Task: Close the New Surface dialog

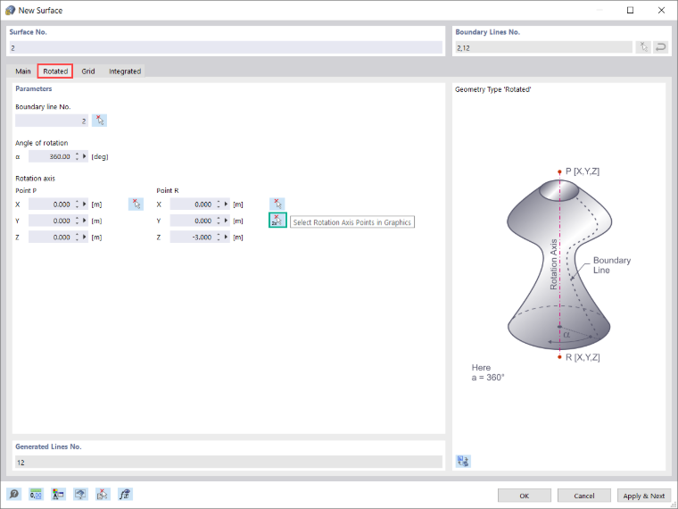Action: pyautogui.click(x=661, y=11)
